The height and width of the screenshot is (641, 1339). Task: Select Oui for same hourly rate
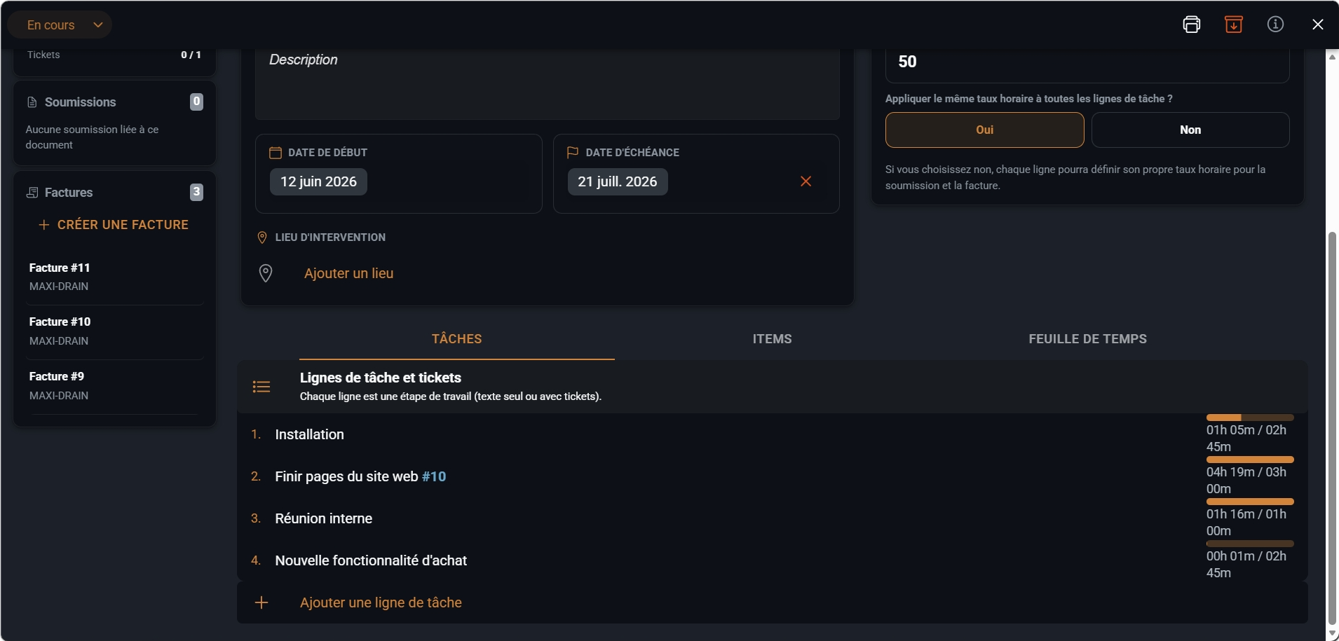click(x=984, y=130)
